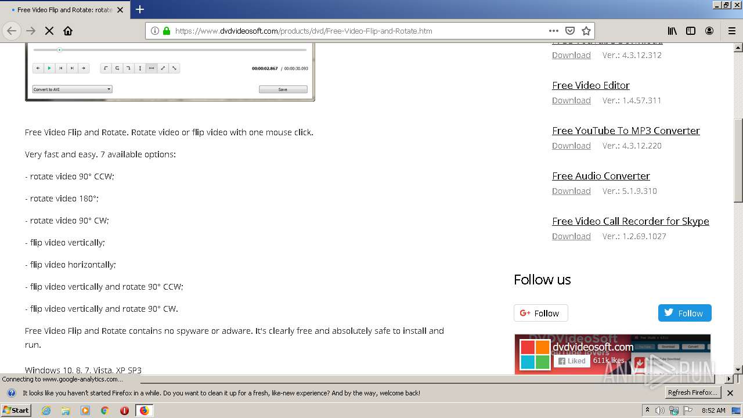Click the notification bar question-mark info icon

[12, 393]
